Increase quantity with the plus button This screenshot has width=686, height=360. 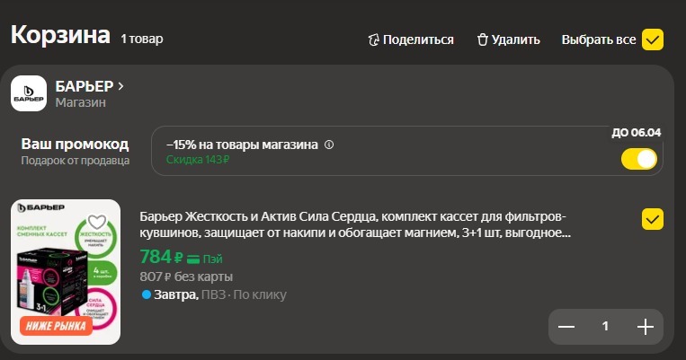[x=645, y=327]
